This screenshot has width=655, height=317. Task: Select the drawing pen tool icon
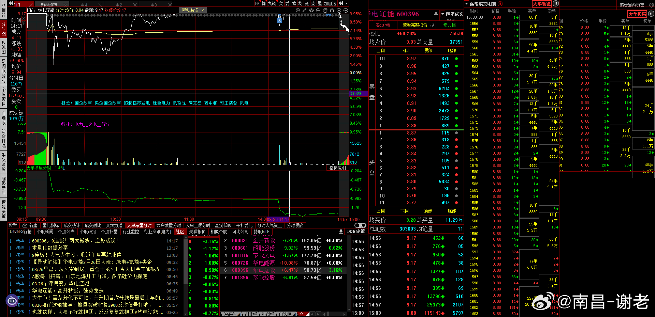point(304,10)
